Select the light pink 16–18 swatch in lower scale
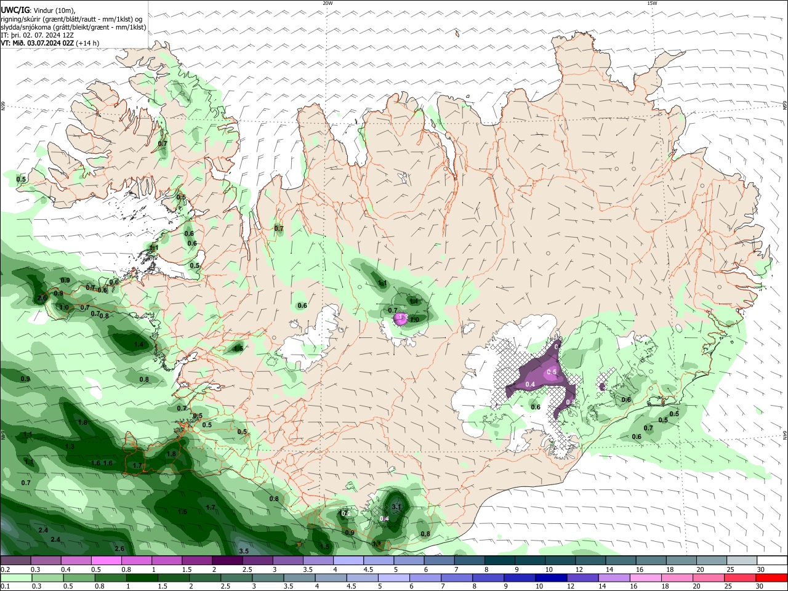This screenshot has height=591, width=788. coord(646,578)
